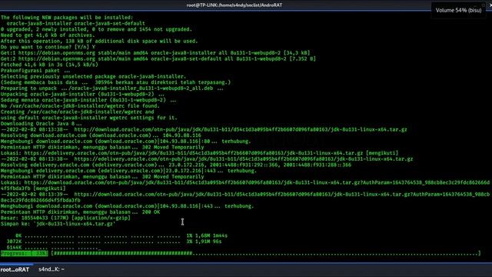
Task: Click the 'Downloading Oracle Java 8...' line
Action: click(41, 124)
